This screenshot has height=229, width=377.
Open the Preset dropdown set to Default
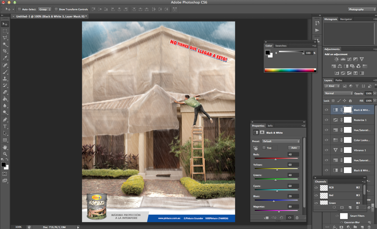tap(281, 141)
